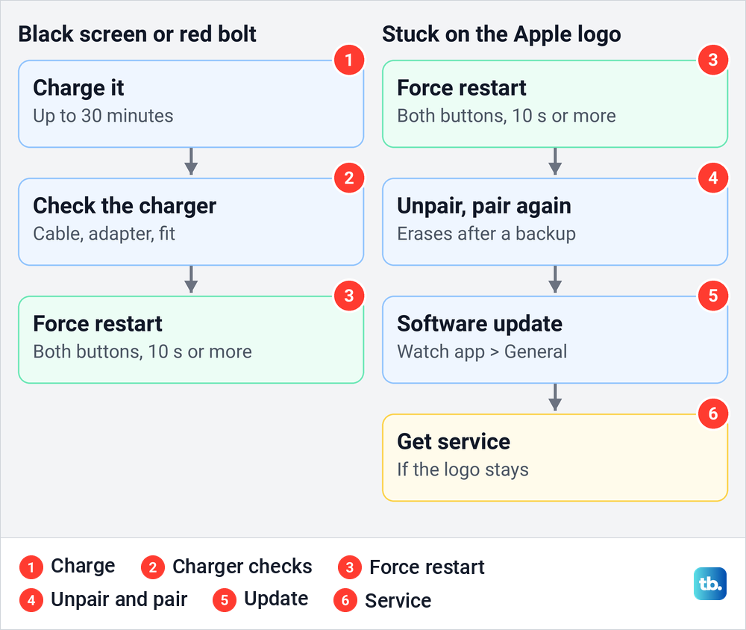Click the 'Erases after a backup' text
Viewport: 746px width, 630px height.
click(486, 234)
